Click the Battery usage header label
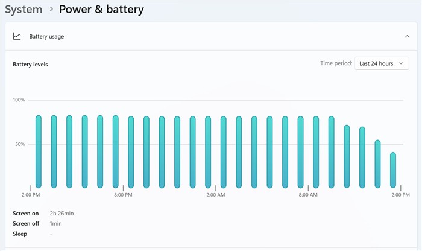422x251 pixels. 46,36
